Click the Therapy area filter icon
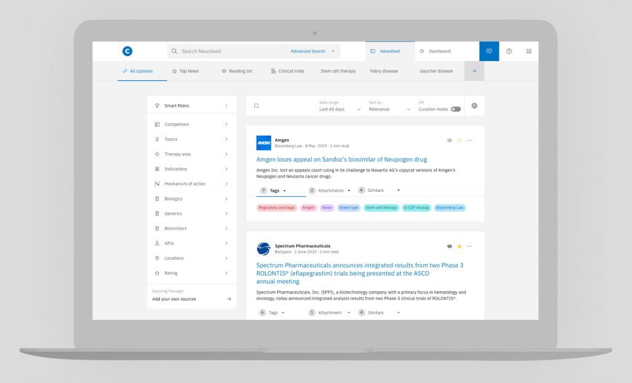 [157, 154]
